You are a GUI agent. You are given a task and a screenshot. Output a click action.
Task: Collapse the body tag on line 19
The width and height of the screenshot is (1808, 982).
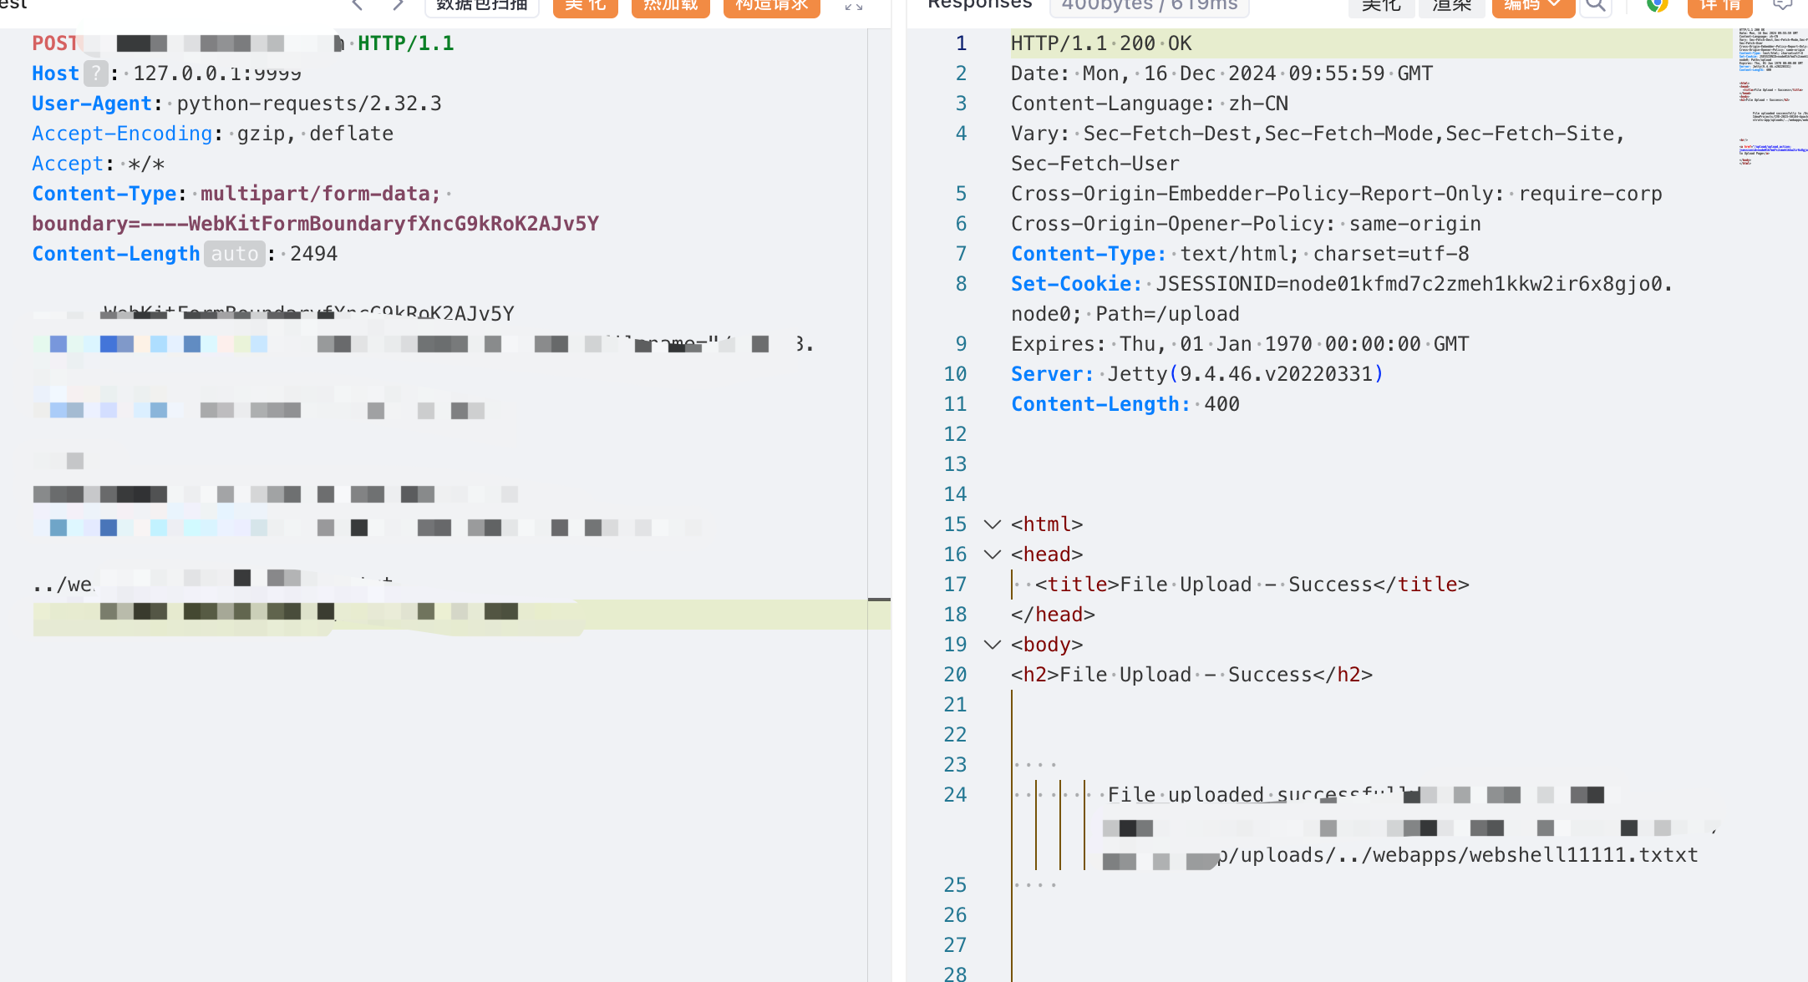point(993,645)
